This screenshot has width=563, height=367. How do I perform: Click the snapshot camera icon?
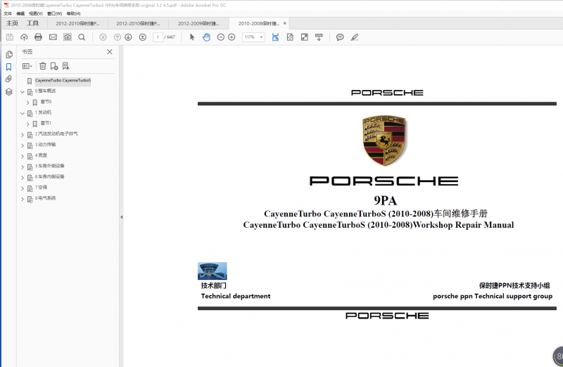pos(68,37)
